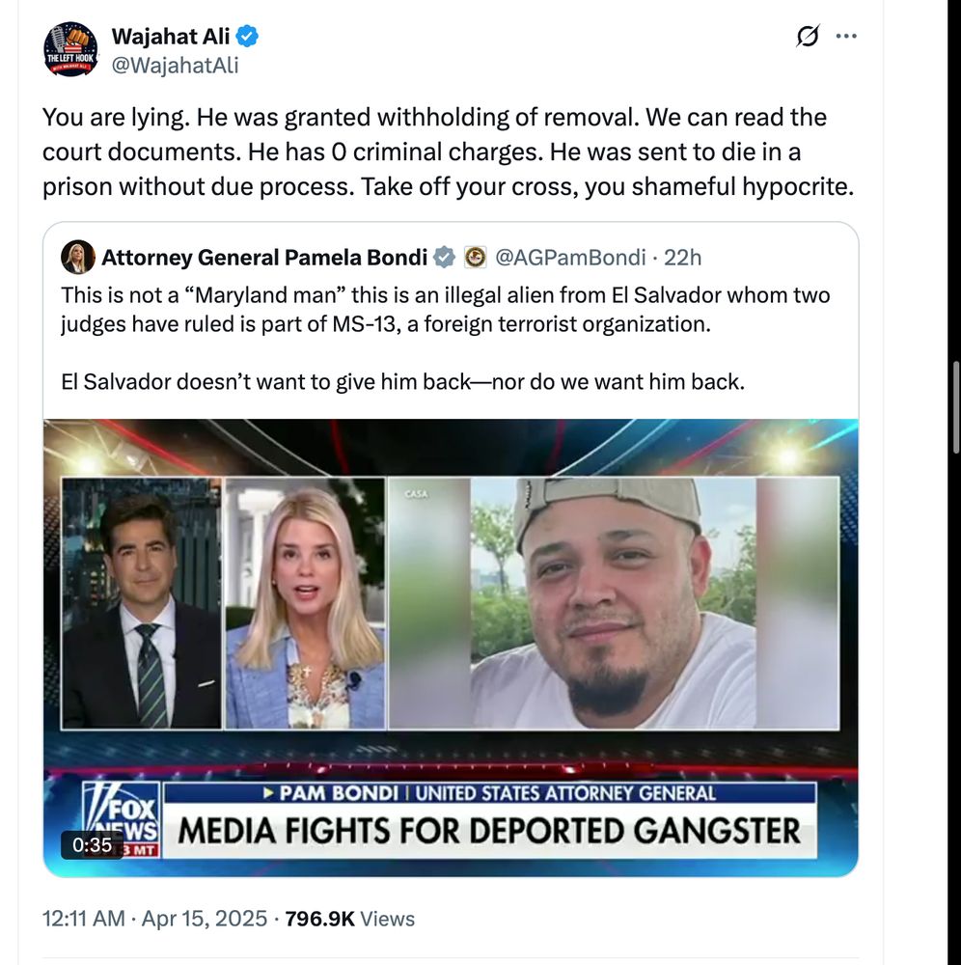
Task: Click the page's vertical scrollbar thumb
Action: coord(956,407)
